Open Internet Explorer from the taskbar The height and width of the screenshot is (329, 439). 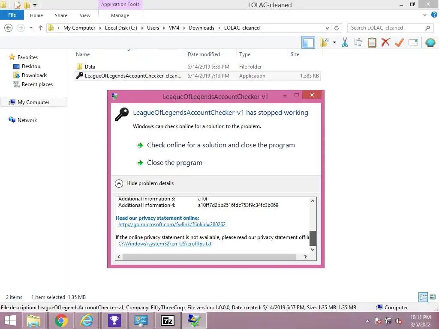[x=87, y=320]
